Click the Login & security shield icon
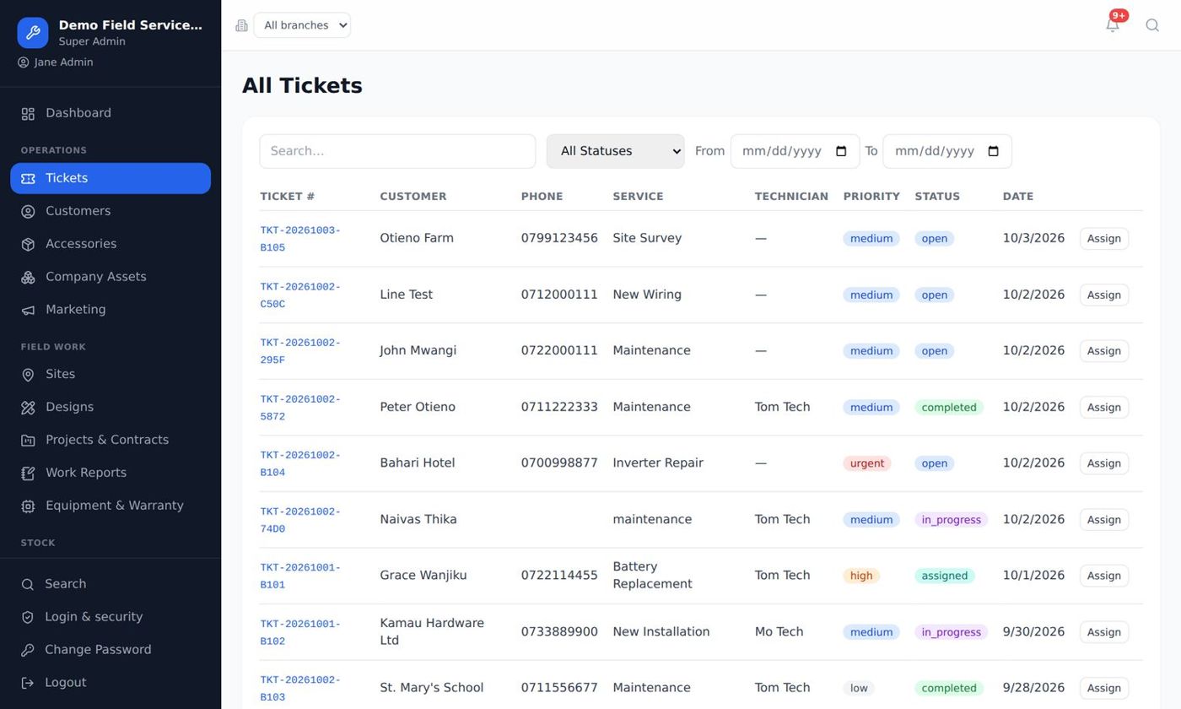 tap(28, 617)
